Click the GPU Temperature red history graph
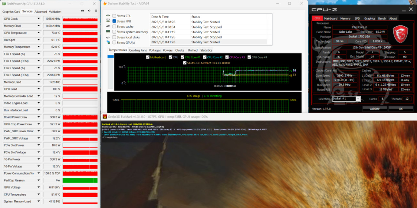The height and width of the screenshot is (208, 417). pyautogui.click(x=80, y=33)
